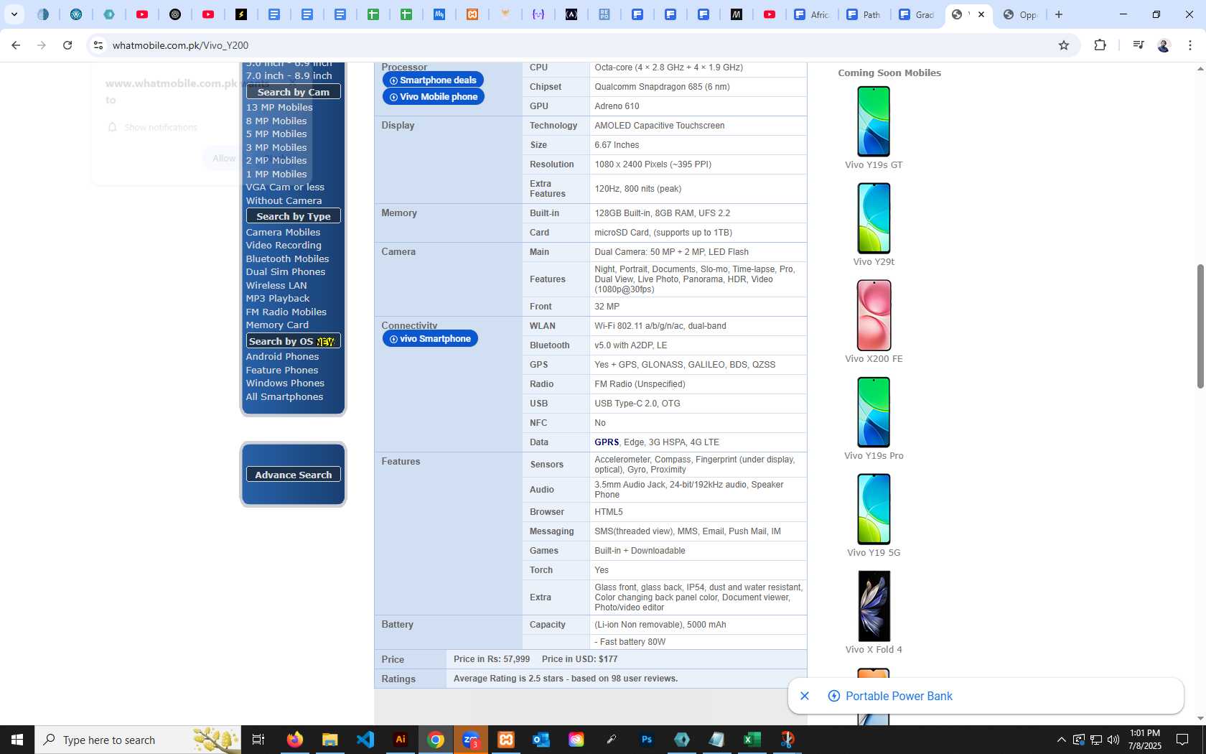Open Without Camera link
Viewport: 1206px width, 754px height.
click(284, 201)
